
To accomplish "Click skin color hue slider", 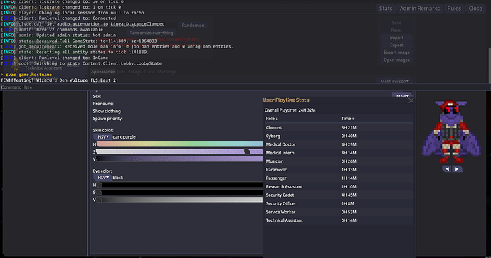I will click(x=179, y=144).
